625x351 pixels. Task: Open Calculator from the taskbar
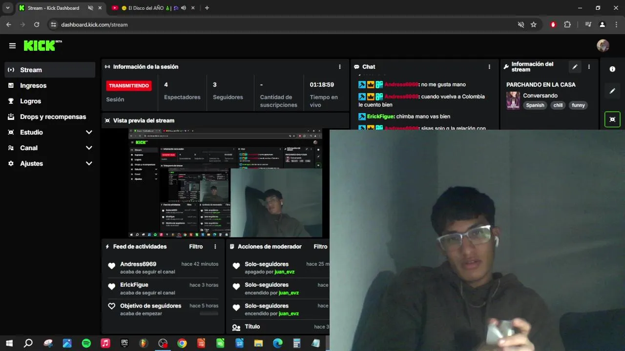pyautogui.click(x=296, y=343)
